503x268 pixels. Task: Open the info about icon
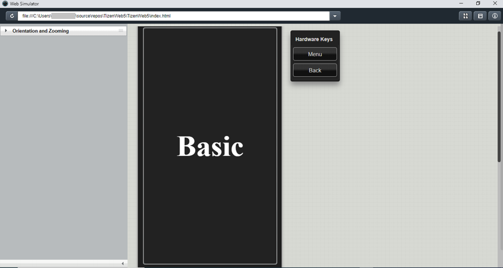[x=495, y=16]
